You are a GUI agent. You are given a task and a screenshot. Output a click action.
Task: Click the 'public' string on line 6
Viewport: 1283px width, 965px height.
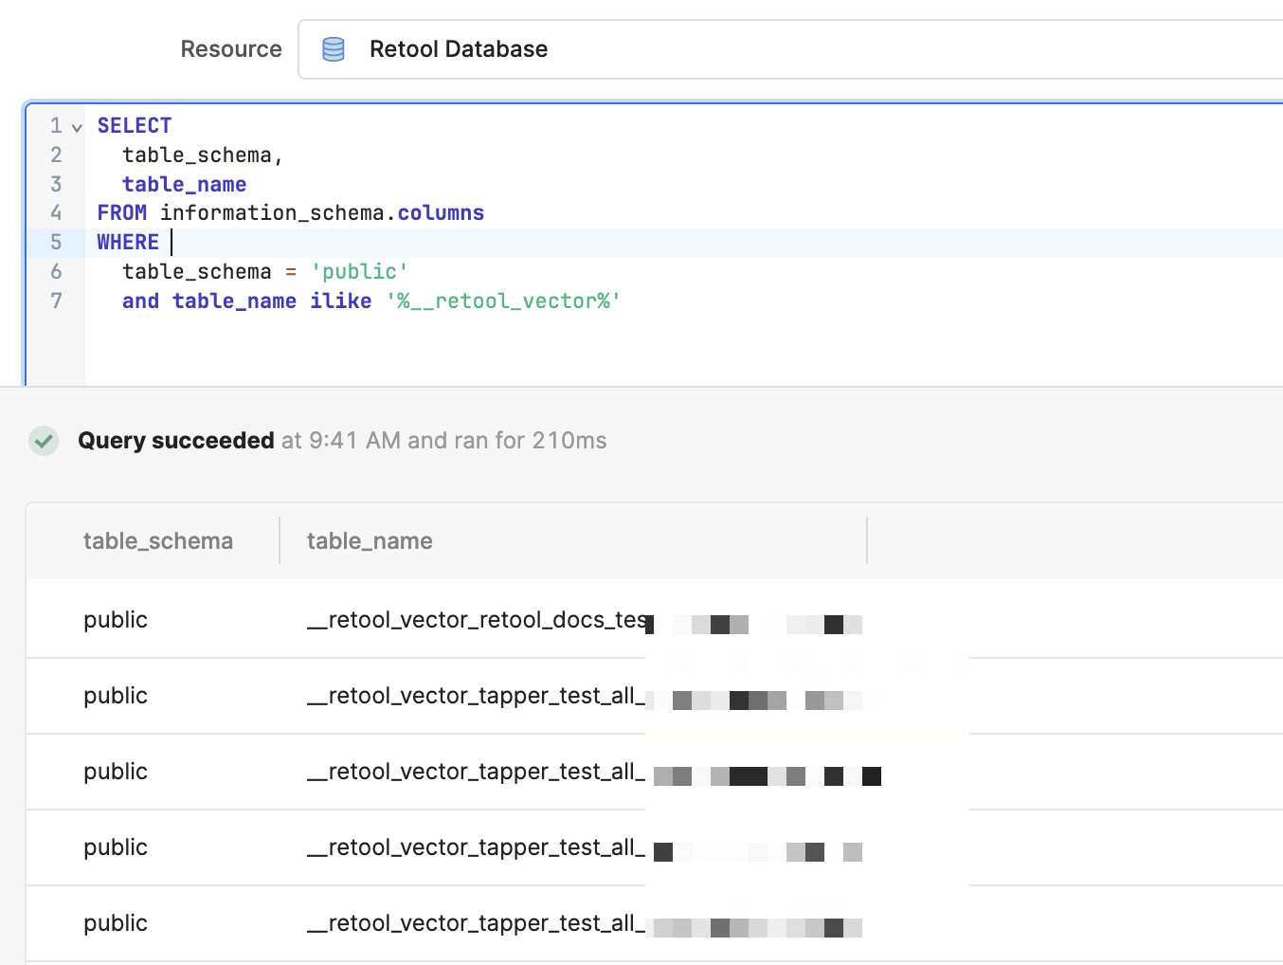click(359, 272)
